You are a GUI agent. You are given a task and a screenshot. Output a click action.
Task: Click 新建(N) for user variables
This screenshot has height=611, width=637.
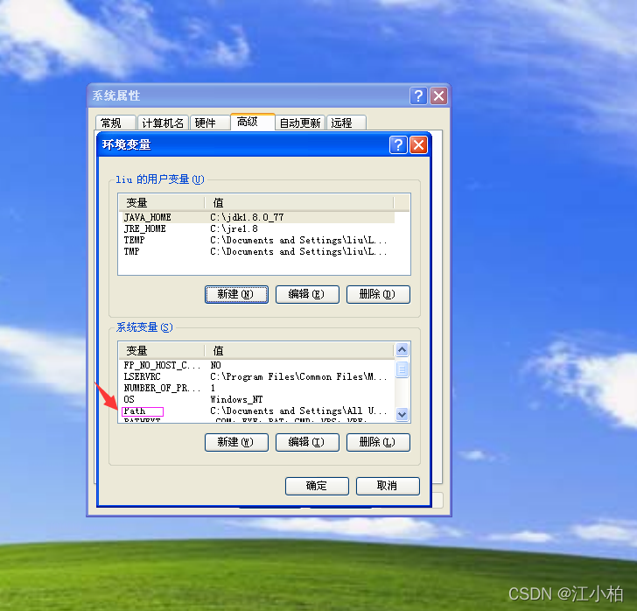236,294
